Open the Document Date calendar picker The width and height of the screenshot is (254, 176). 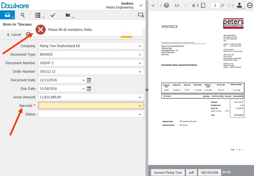coord(89,80)
